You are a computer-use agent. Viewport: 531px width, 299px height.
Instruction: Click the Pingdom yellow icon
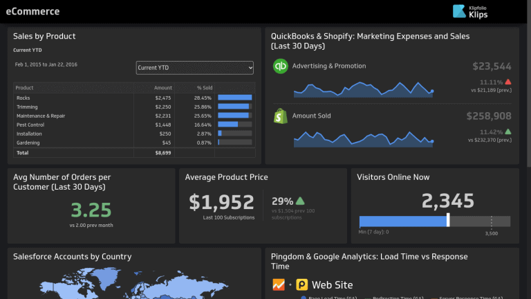click(x=302, y=284)
